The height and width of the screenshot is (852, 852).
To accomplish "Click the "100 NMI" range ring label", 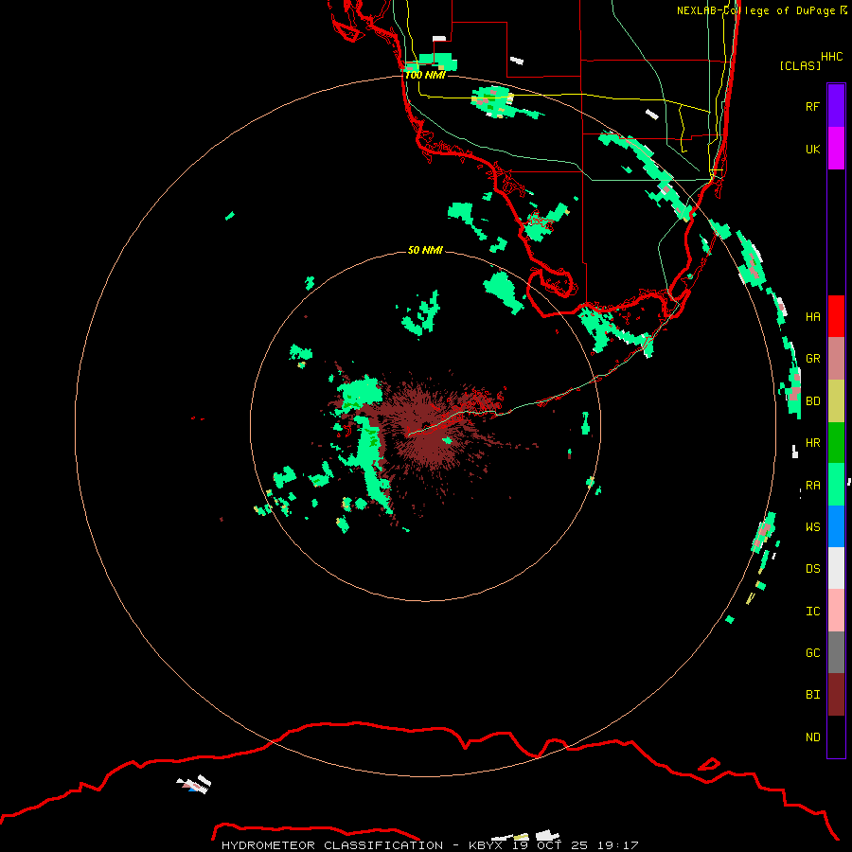I will (x=425, y=75).
